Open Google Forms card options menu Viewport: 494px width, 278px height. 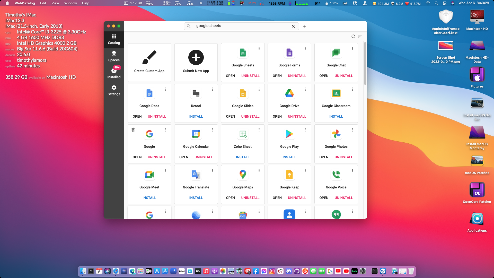[x=306, y=48]
